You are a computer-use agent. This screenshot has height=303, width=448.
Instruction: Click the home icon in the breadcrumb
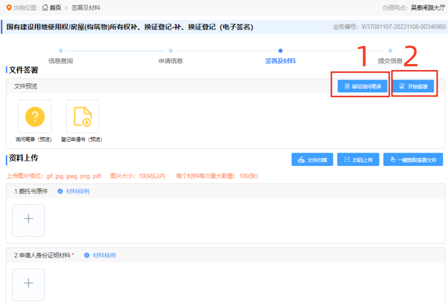pos(45,8)
